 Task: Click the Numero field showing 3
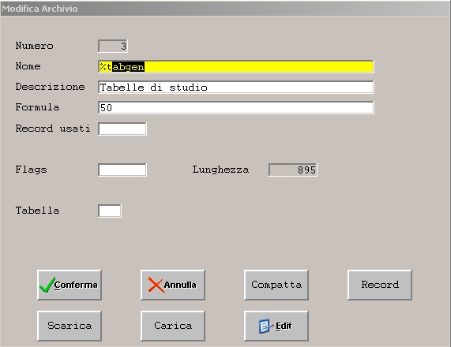point(113,46)
